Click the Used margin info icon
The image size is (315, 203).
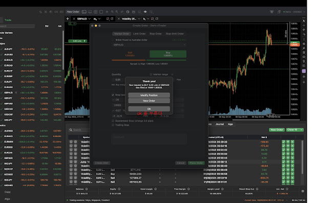(156, 189)
